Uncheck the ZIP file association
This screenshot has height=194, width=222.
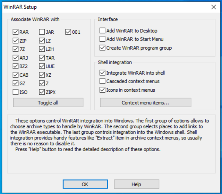pyautogui.click(x=16, y=41)
